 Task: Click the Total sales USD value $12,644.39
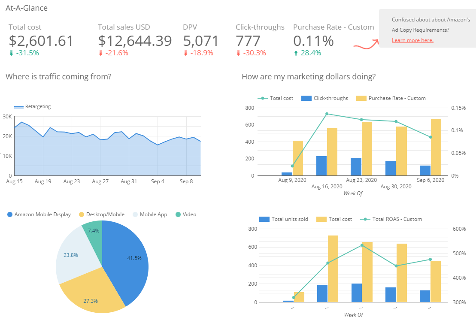(x=135, y=41)
